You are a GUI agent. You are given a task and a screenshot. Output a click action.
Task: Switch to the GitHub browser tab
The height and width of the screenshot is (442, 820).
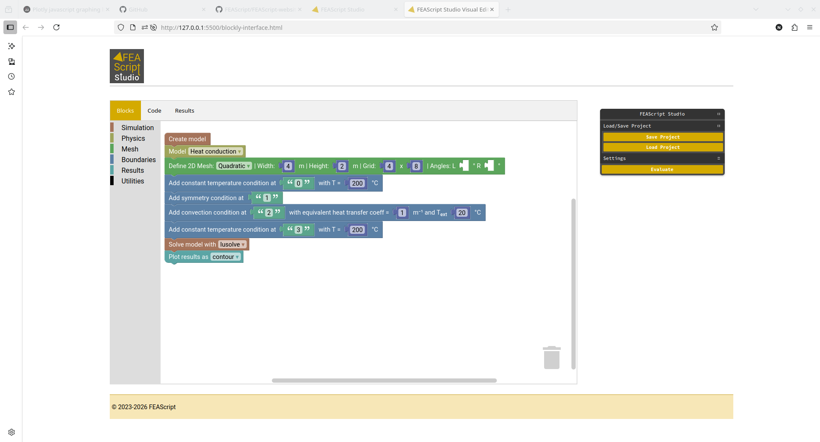[x=162, y=9]
